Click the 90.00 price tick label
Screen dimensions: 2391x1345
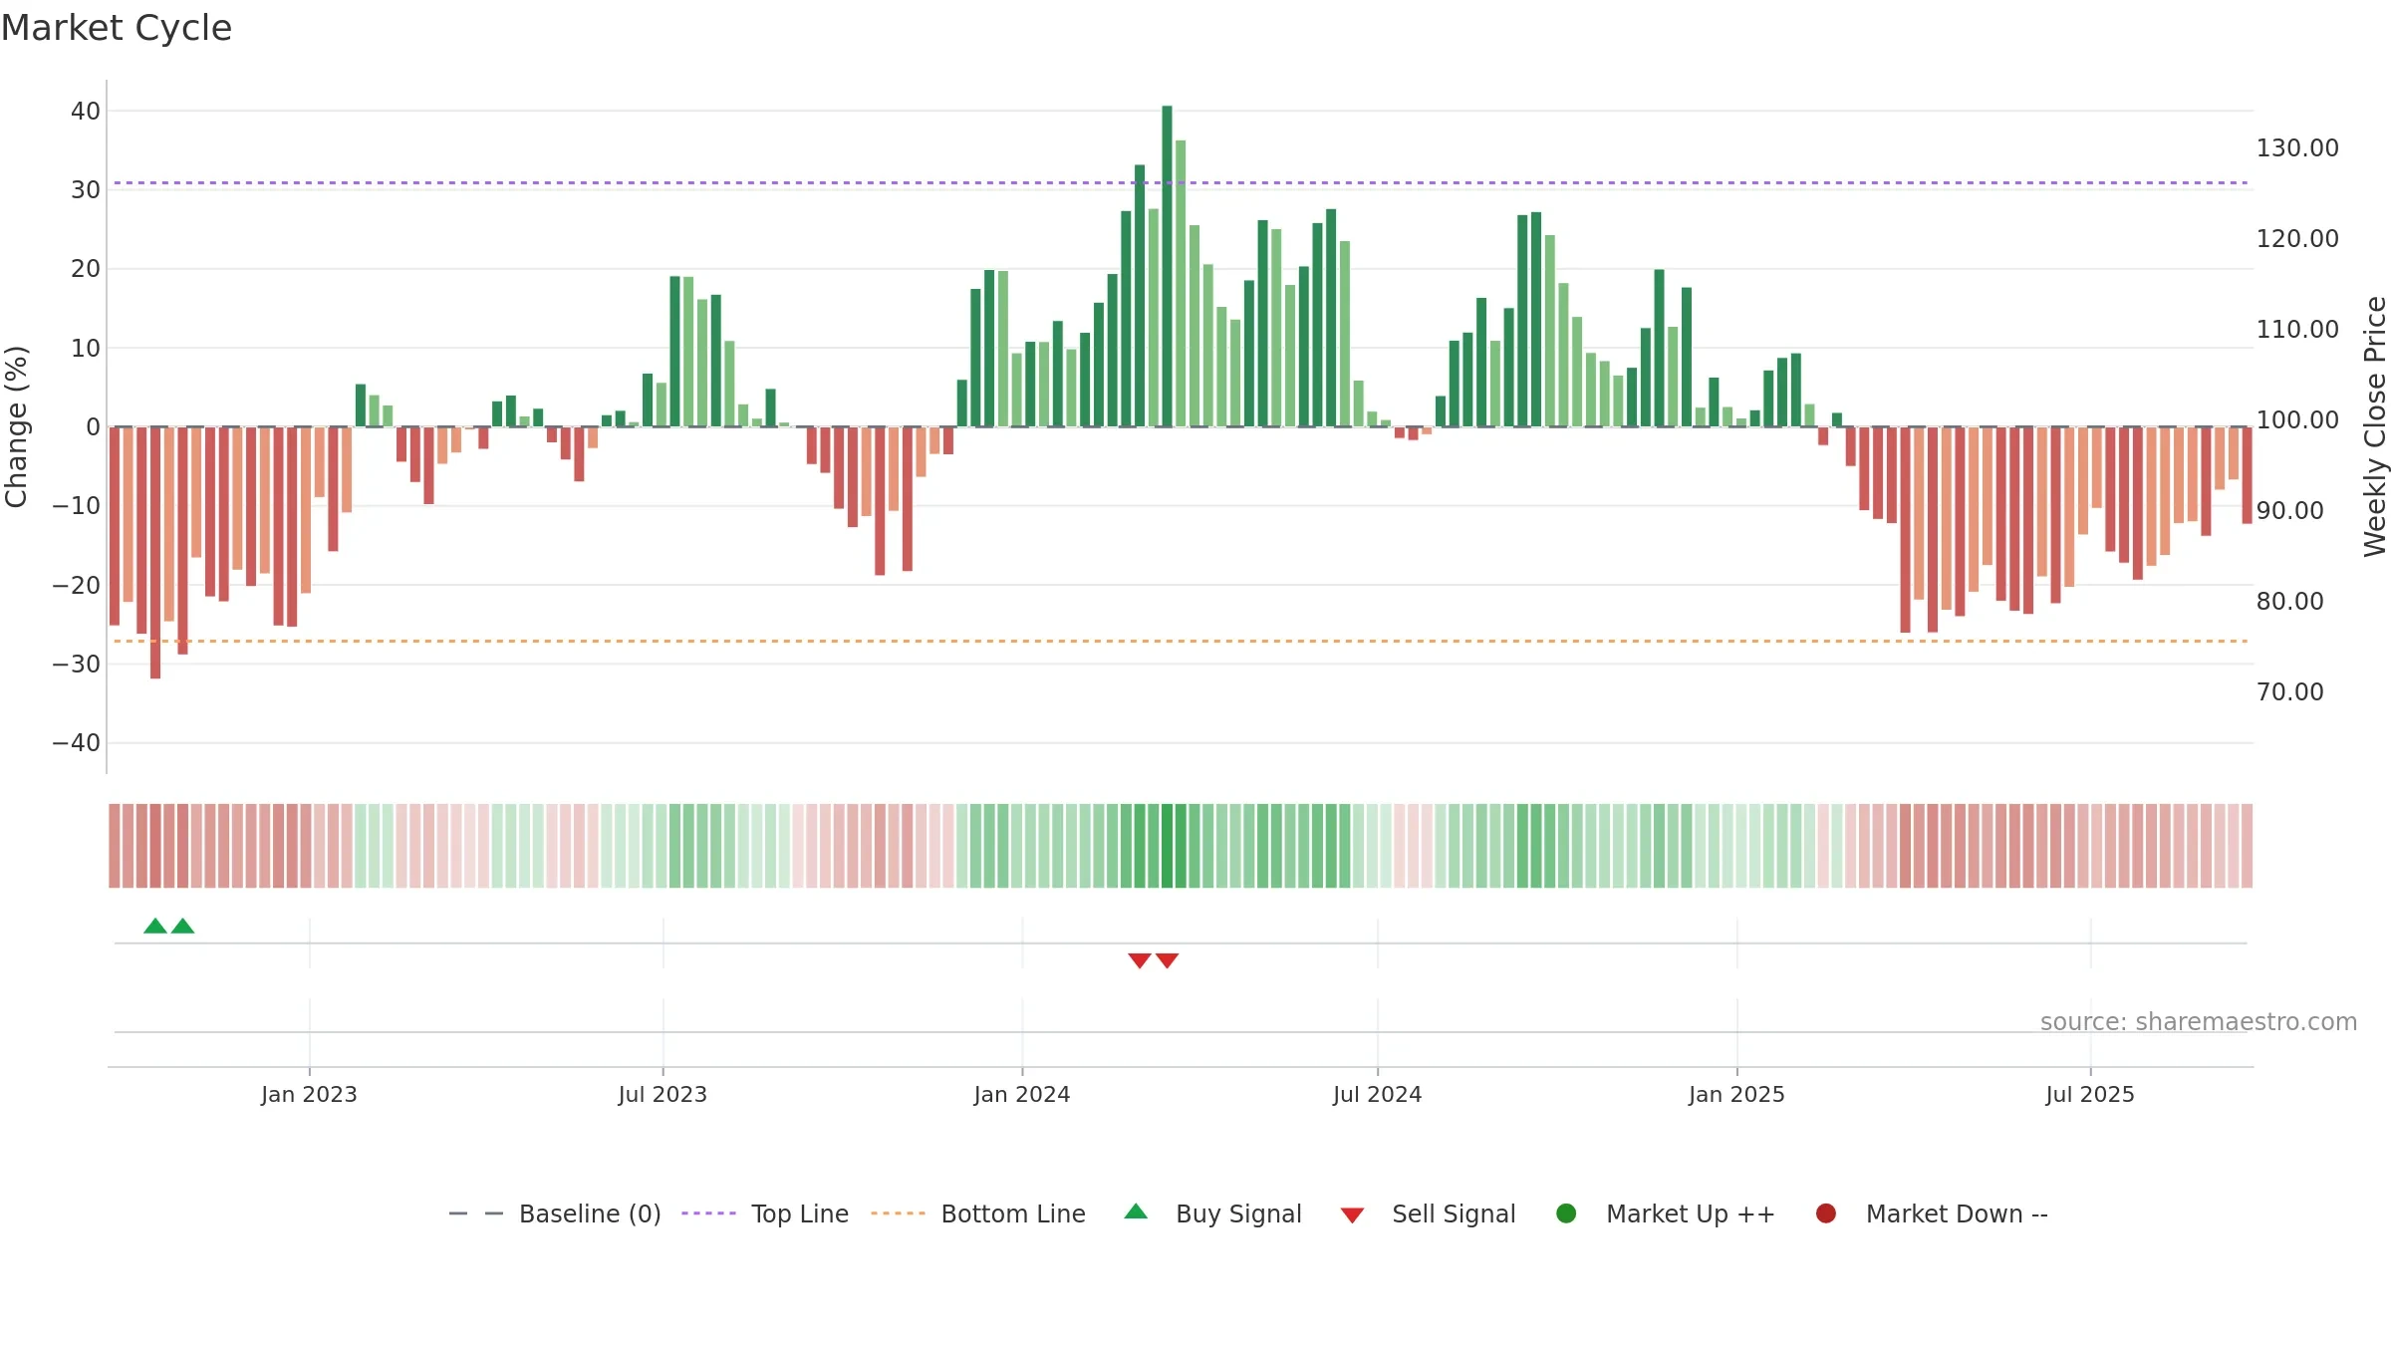coord(2289,511)
